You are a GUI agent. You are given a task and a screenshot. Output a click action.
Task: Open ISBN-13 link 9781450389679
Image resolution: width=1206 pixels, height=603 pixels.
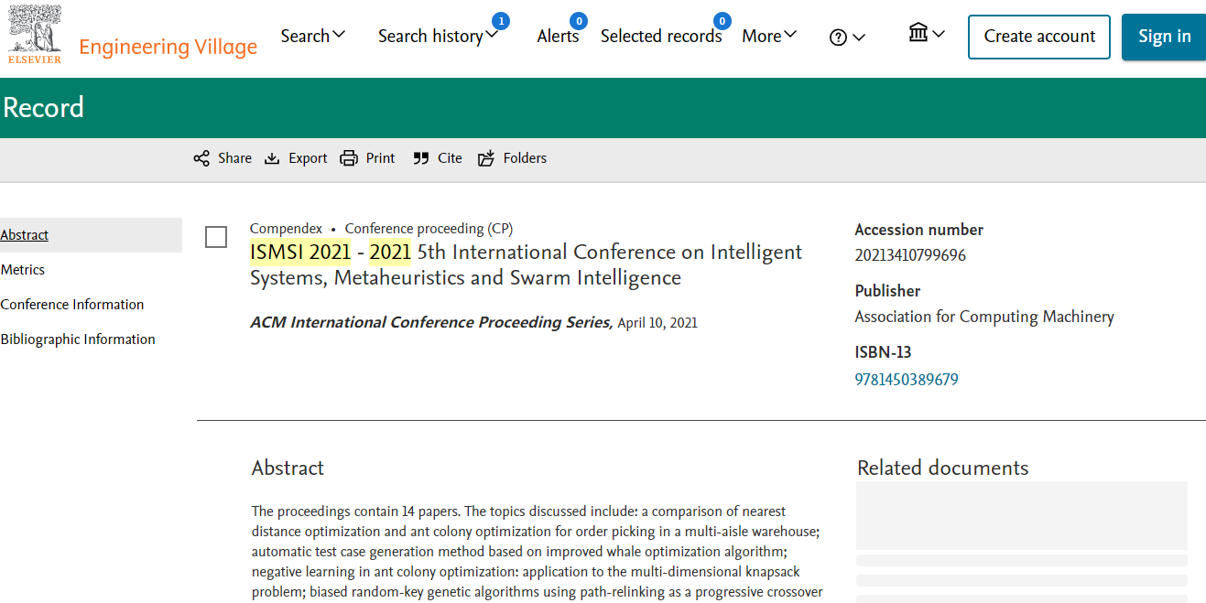click(x=907, y=380)
